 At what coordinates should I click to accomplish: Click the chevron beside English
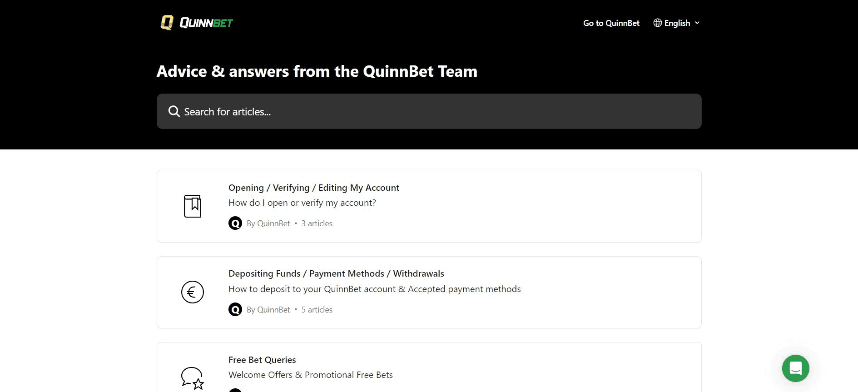[x=697, y=23]
